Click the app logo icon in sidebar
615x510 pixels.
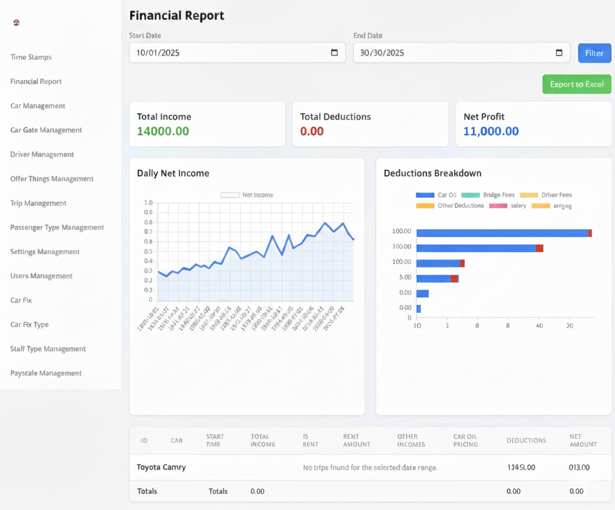[x=16, y=23]
